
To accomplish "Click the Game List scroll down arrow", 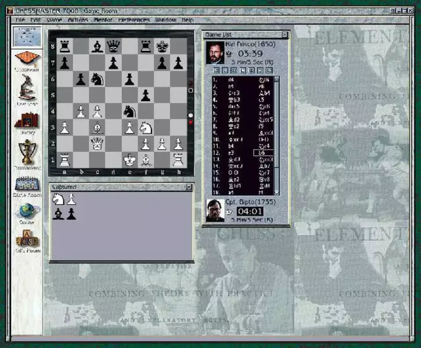I will (x=277, y=193).
